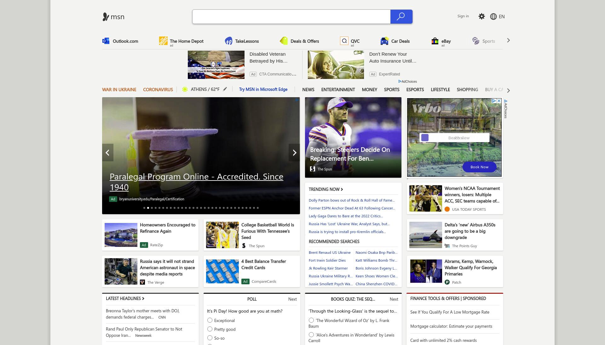The height and width of the screenshot is (345, 605).
Task: Open the ENTERTAINMENT tab
Action: [338, 90]
